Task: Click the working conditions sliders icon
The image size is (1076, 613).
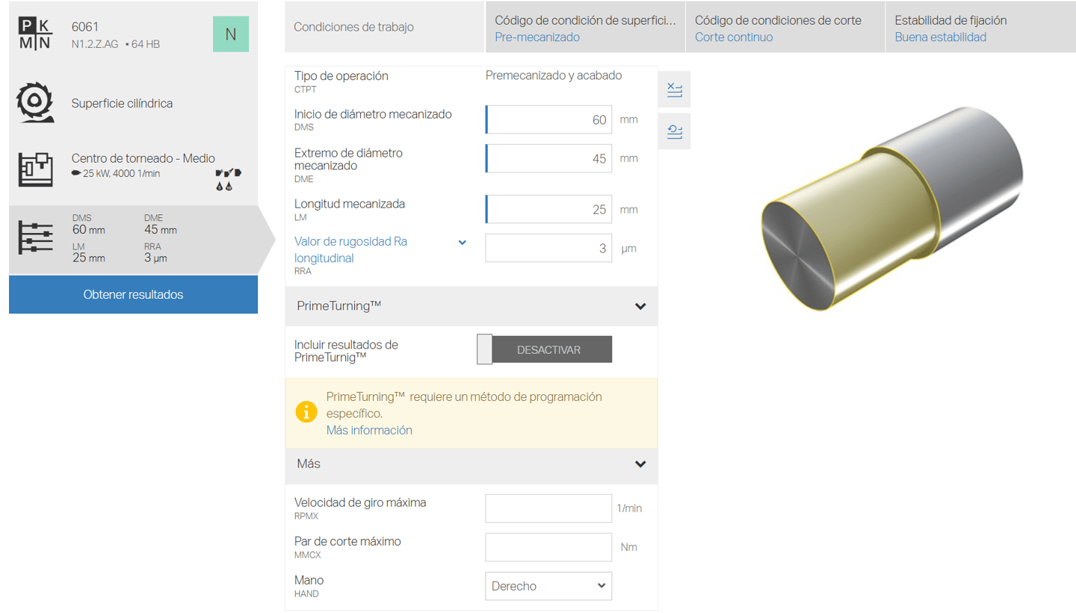Action: (36, 238)
